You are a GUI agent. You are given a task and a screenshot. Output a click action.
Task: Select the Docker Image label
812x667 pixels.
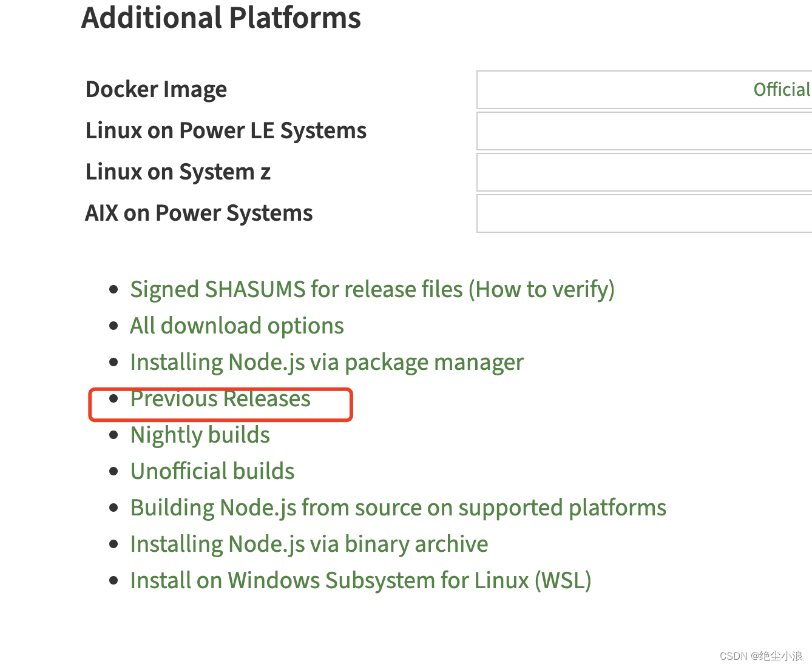(x=156, y=90)
